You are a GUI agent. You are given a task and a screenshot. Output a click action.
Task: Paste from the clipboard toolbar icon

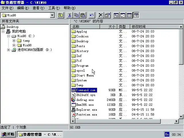coord(83,15)
